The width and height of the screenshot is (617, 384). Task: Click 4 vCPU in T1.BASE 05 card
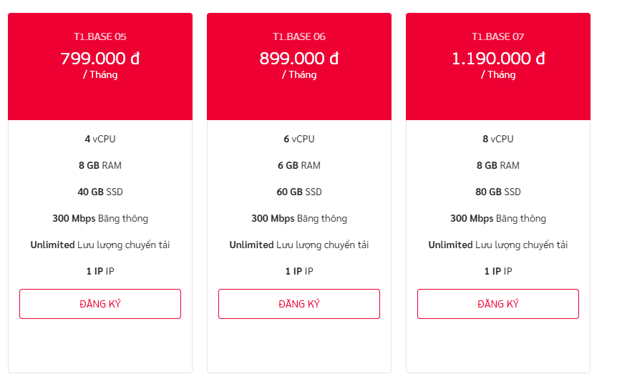(100, 139)
